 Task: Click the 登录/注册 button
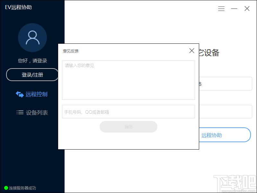[x=32, y=75]
